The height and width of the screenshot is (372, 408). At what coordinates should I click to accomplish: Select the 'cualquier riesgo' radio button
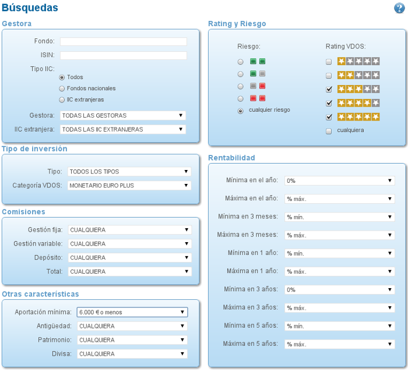tap(240, 111)
